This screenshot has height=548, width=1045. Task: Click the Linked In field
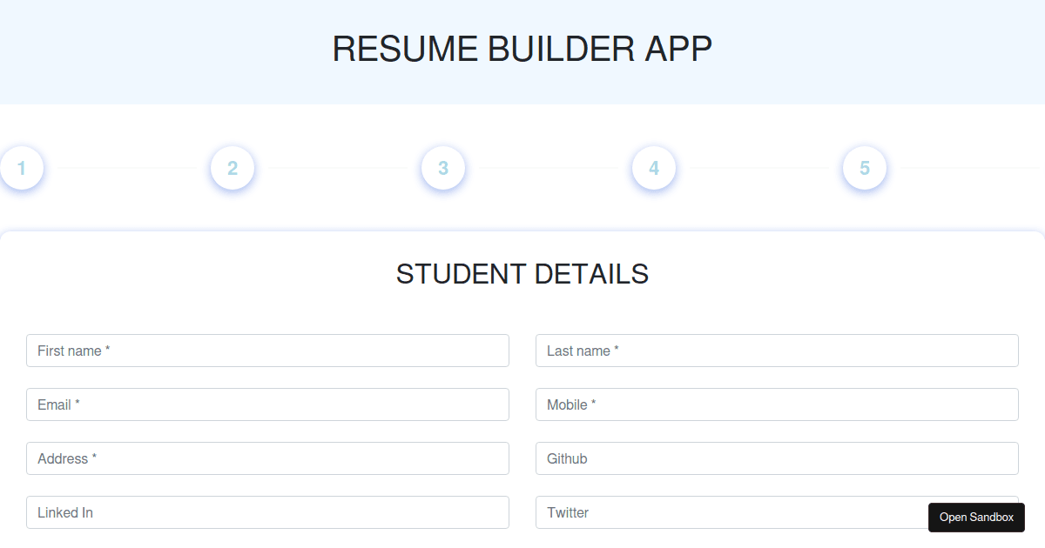click(267, 512)
